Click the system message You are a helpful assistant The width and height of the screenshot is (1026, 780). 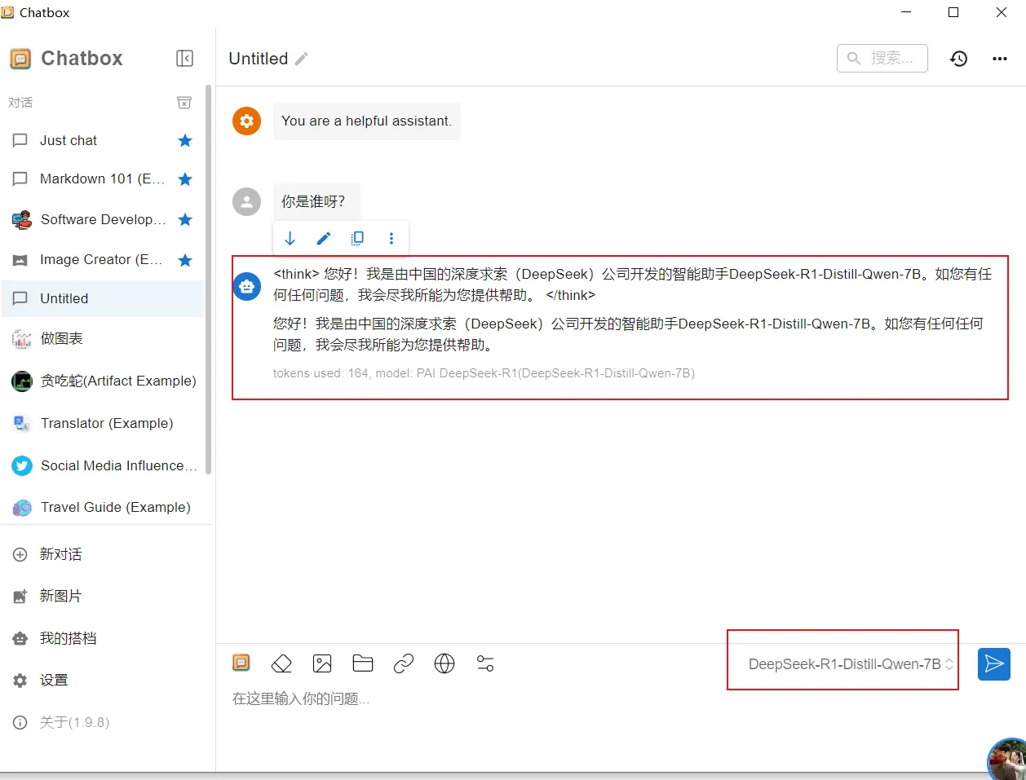click(366, 121)
